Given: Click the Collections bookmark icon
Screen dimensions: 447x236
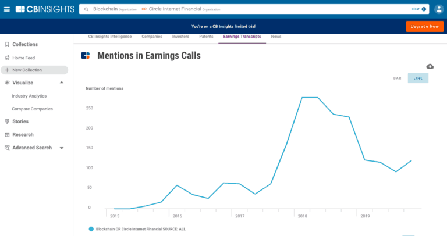Looking at the screenshot, I should (x=7, y=44).
